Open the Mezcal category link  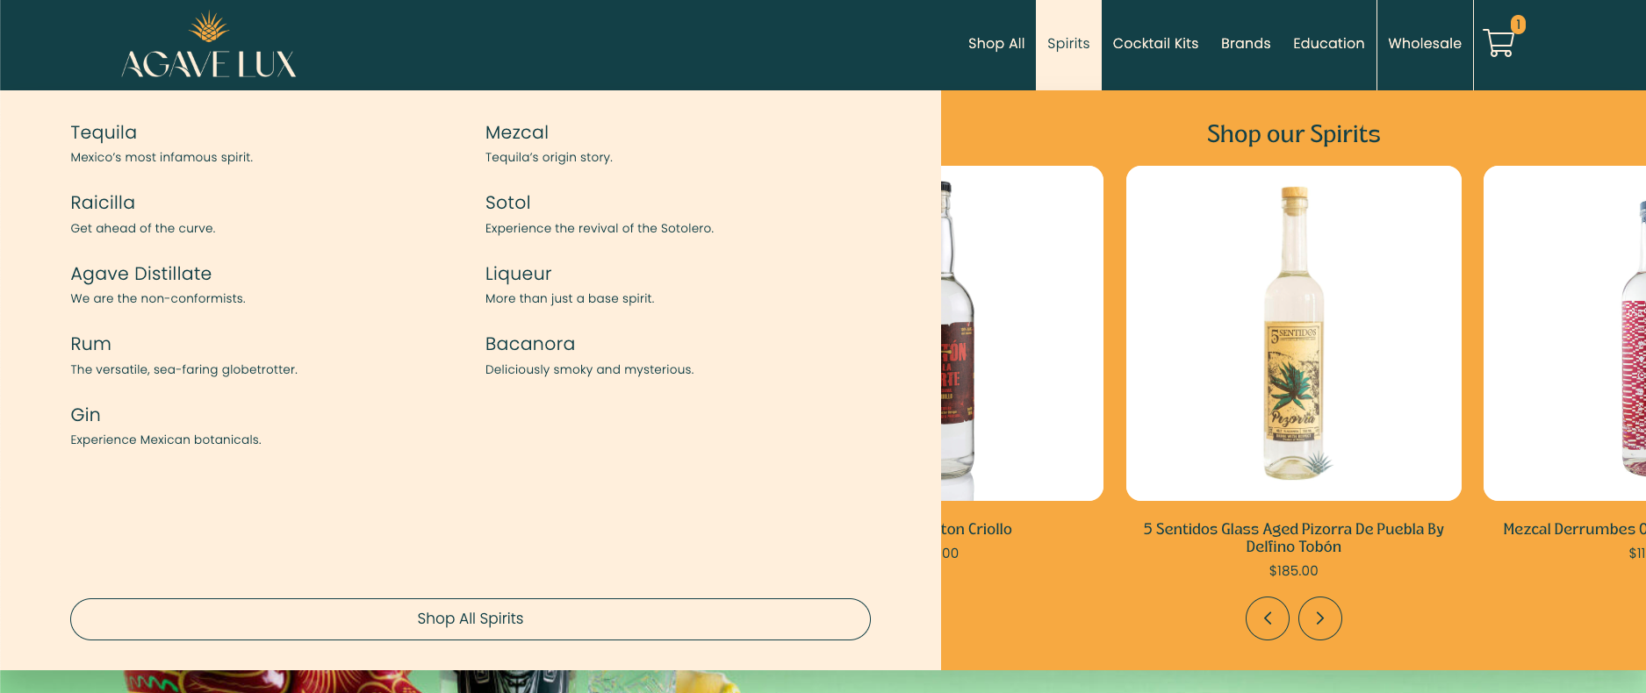pos(516,132)
